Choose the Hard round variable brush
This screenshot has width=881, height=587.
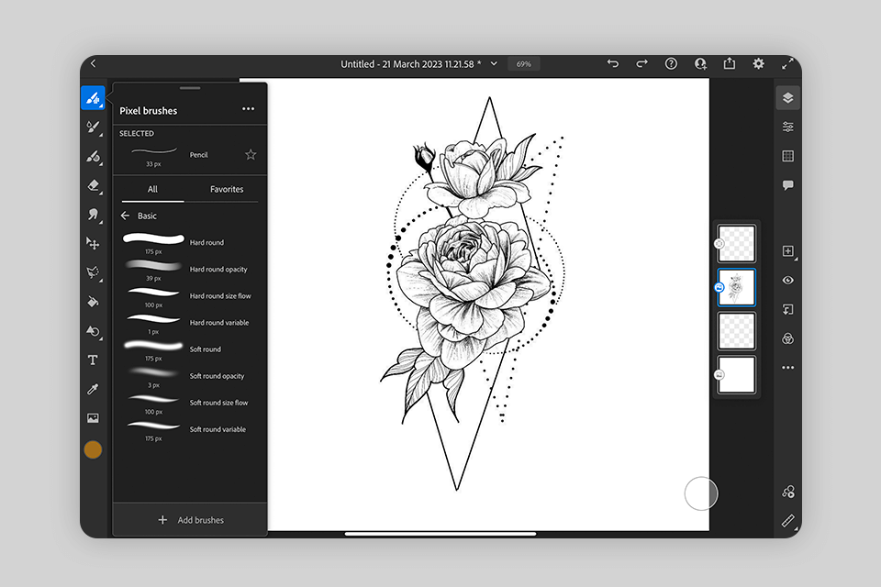pos(190,323)
